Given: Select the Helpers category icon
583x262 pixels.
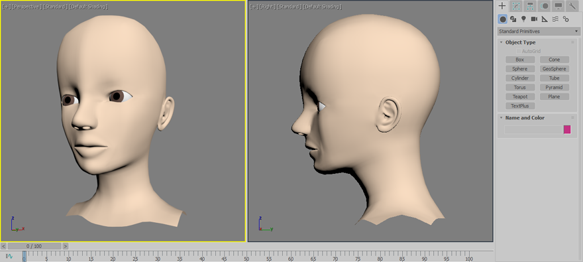Looking at the screenshot, I should [545, 19].
